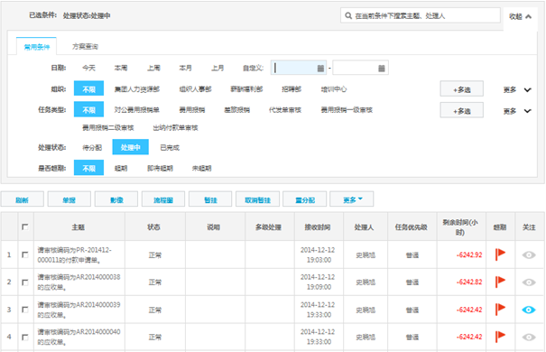The width and height of the screenshot is (546, 352).
Task: Click the overdue flag in row 2
Action: click(500, 282)
